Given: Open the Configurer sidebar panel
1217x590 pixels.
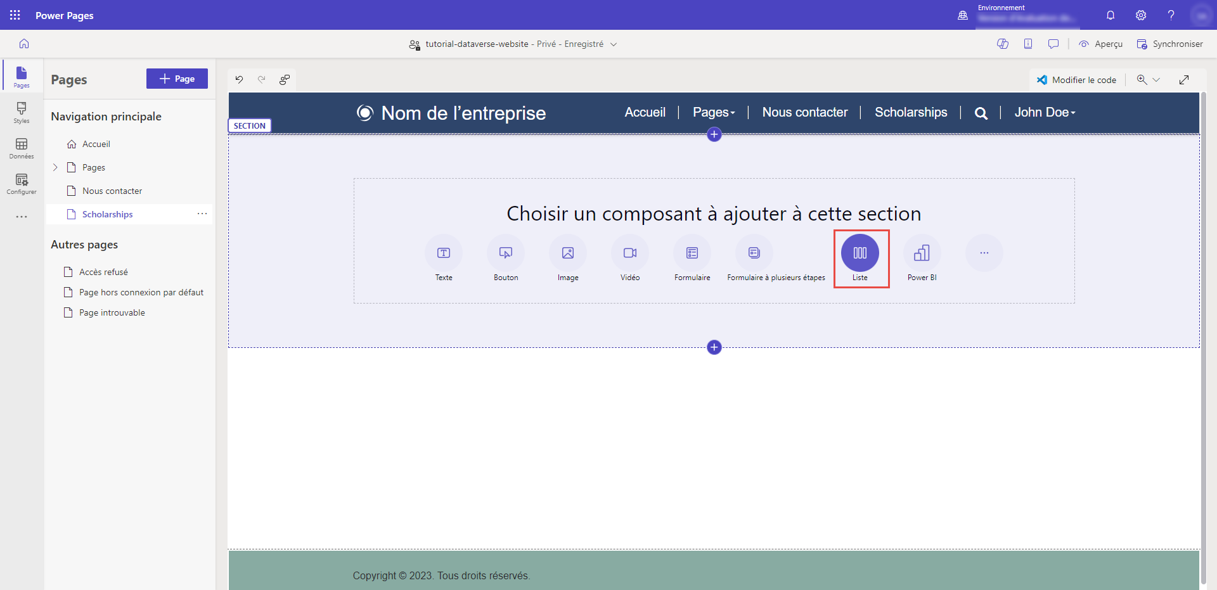Looking at the screenshot, I should pos(21,184).
